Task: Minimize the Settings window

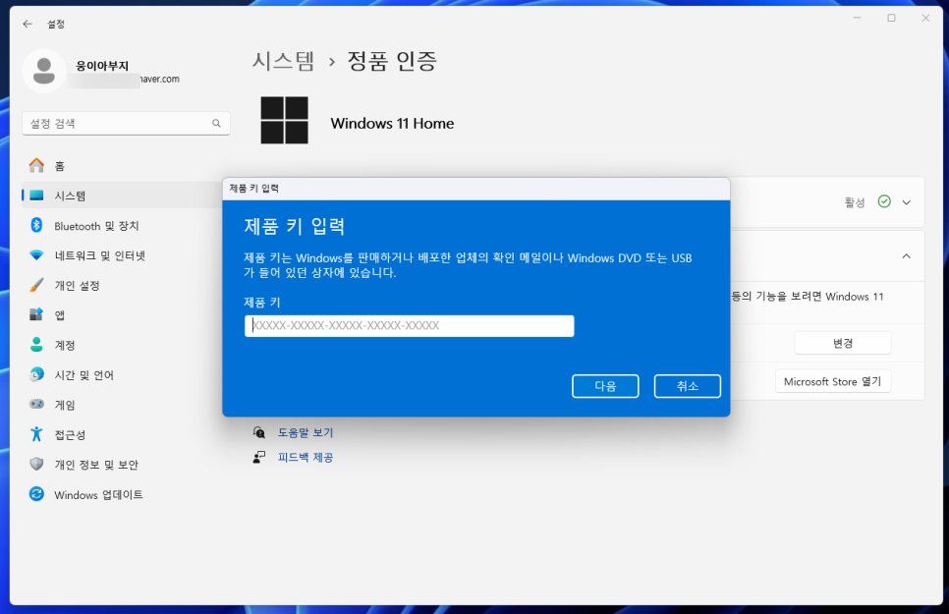Action: [x=857, y=18]
